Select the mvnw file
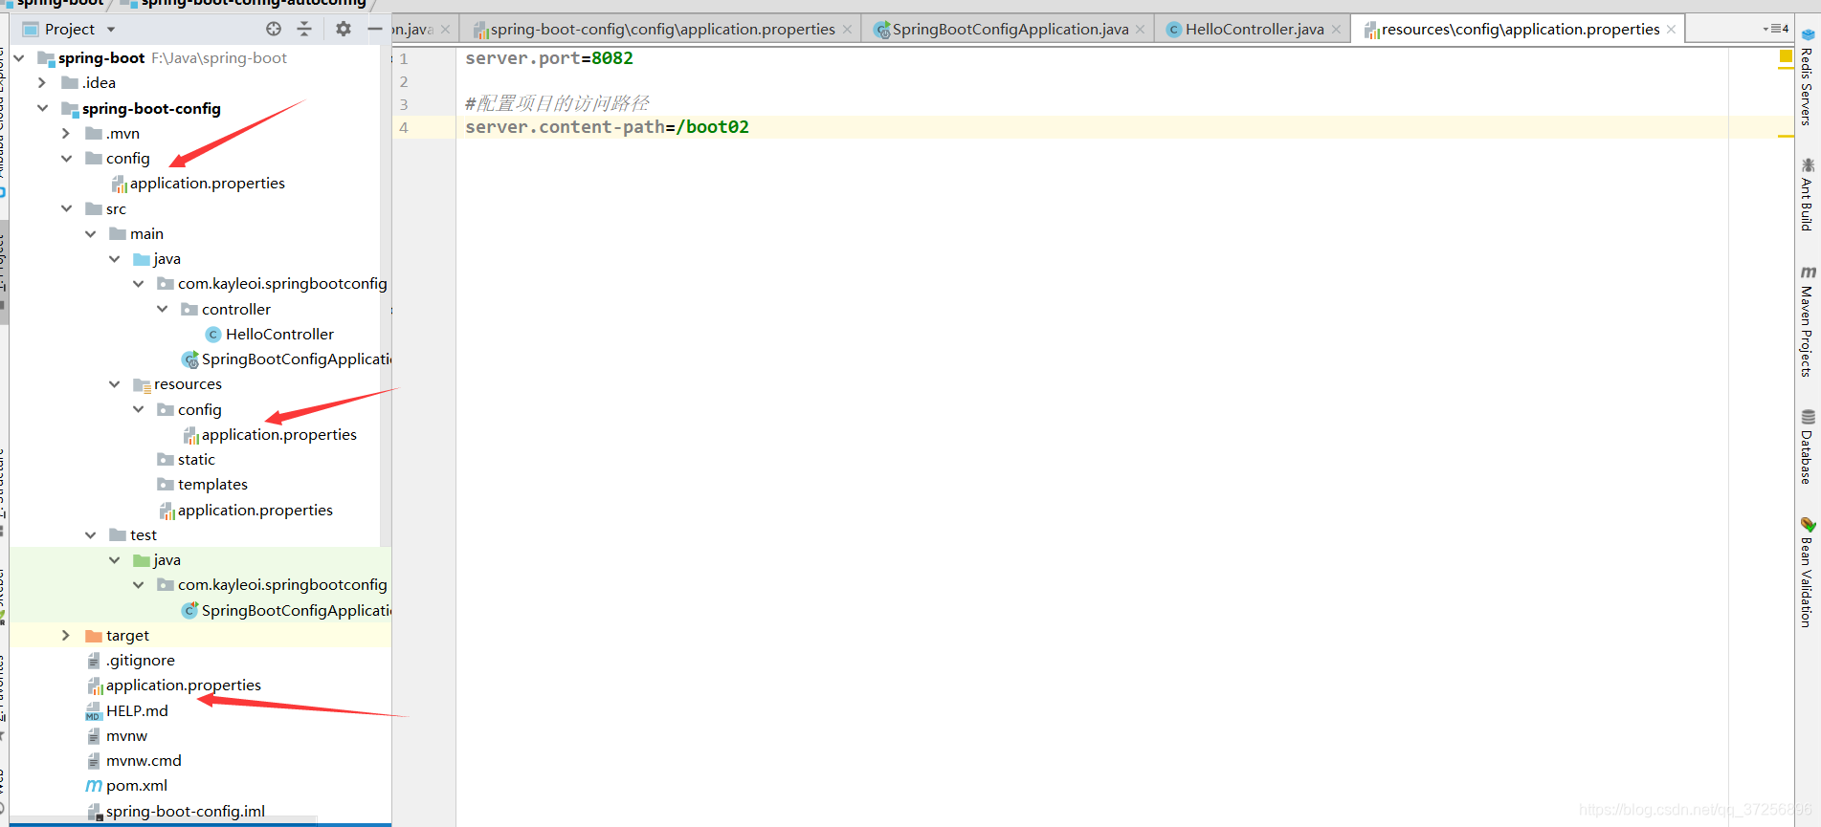Image resolution: width=1821 pixels, height=827 pixels. click(117, 736)
